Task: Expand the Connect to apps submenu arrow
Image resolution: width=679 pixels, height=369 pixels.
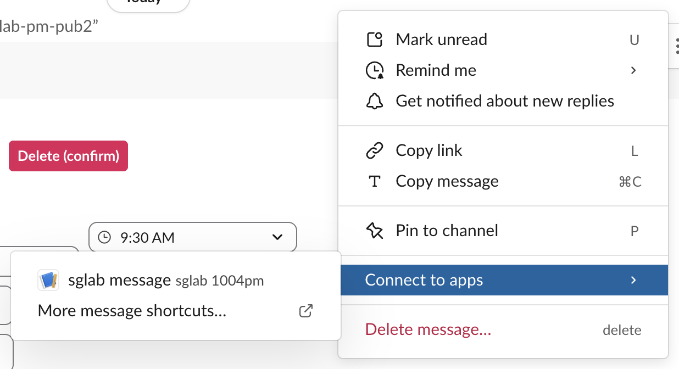Action: coord(633,280)
